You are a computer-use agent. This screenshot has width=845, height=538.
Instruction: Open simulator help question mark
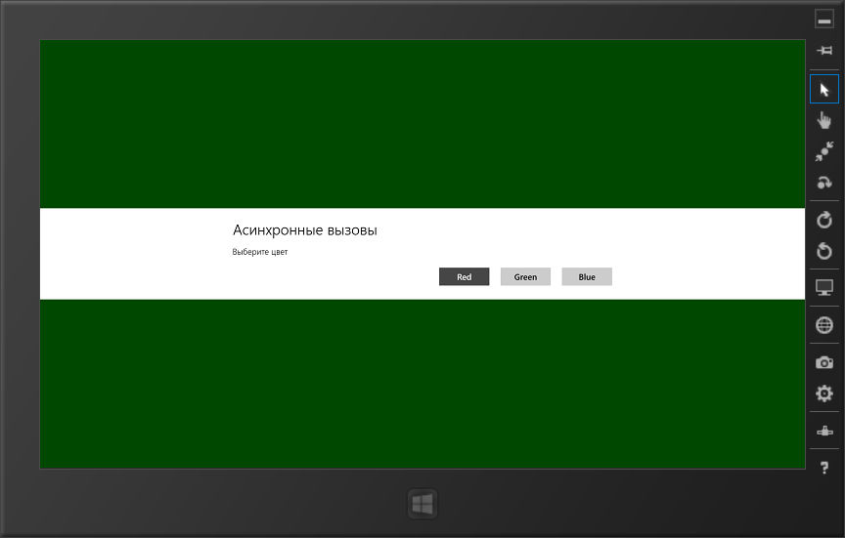pyautogui.click(x=824, y=468)
